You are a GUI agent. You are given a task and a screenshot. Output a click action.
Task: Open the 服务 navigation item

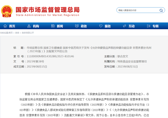pyautogui.click(x=108, y=26)
